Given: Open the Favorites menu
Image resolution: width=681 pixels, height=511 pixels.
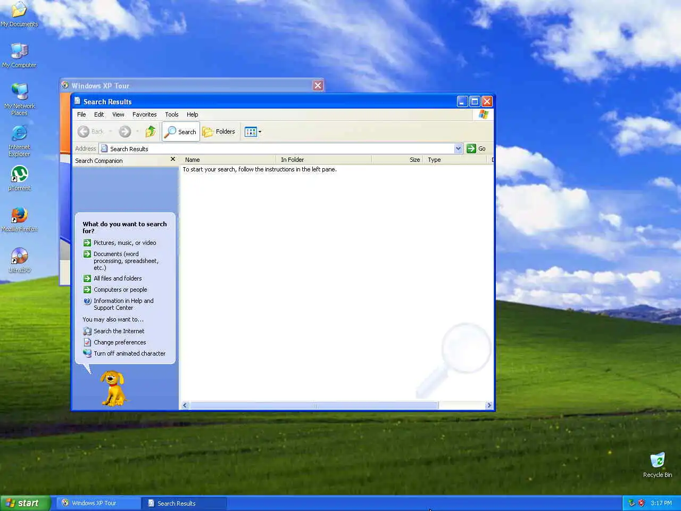Looking at the screenshot, I should [144, 114].
